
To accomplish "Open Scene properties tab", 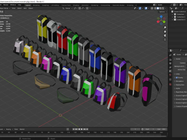I will (x=170, y=71).
